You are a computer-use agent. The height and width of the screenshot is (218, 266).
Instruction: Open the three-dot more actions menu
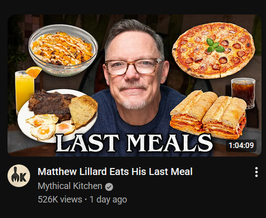click(x=256, y=172)
